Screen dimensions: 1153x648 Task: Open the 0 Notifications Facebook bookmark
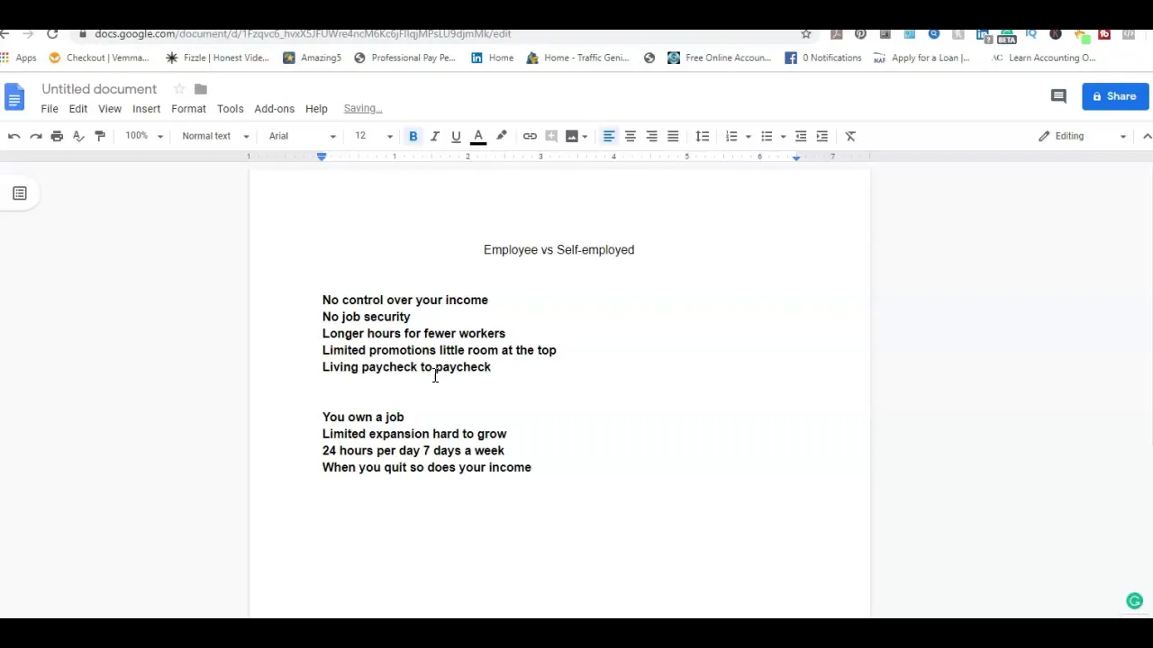[823, 58]
